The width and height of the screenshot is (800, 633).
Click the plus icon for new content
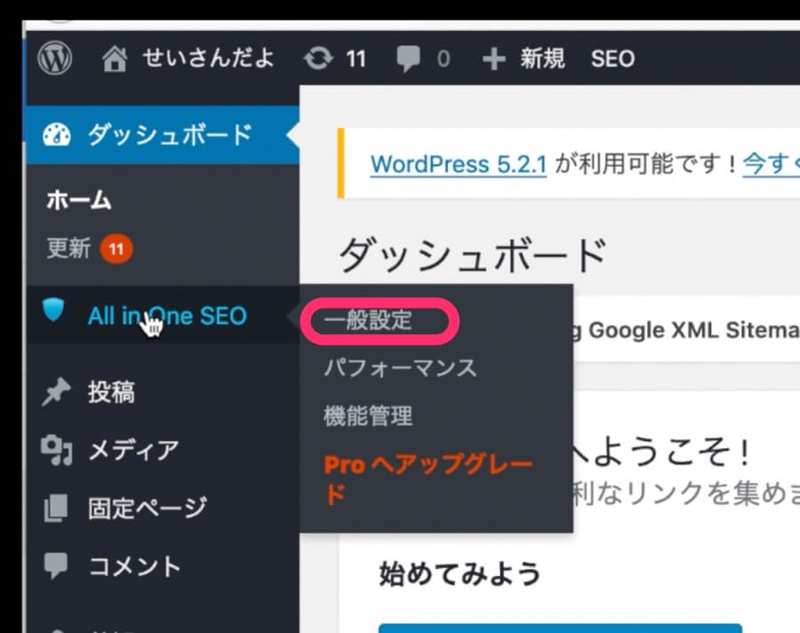[493, 60]
